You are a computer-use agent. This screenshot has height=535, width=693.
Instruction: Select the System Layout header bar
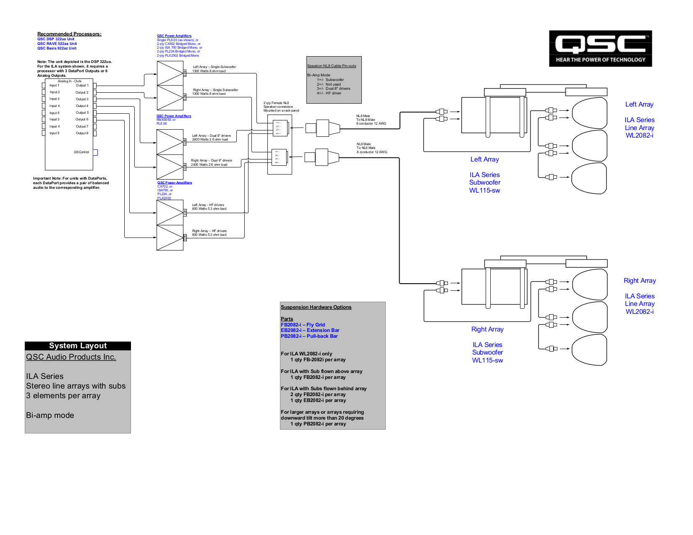78,346
